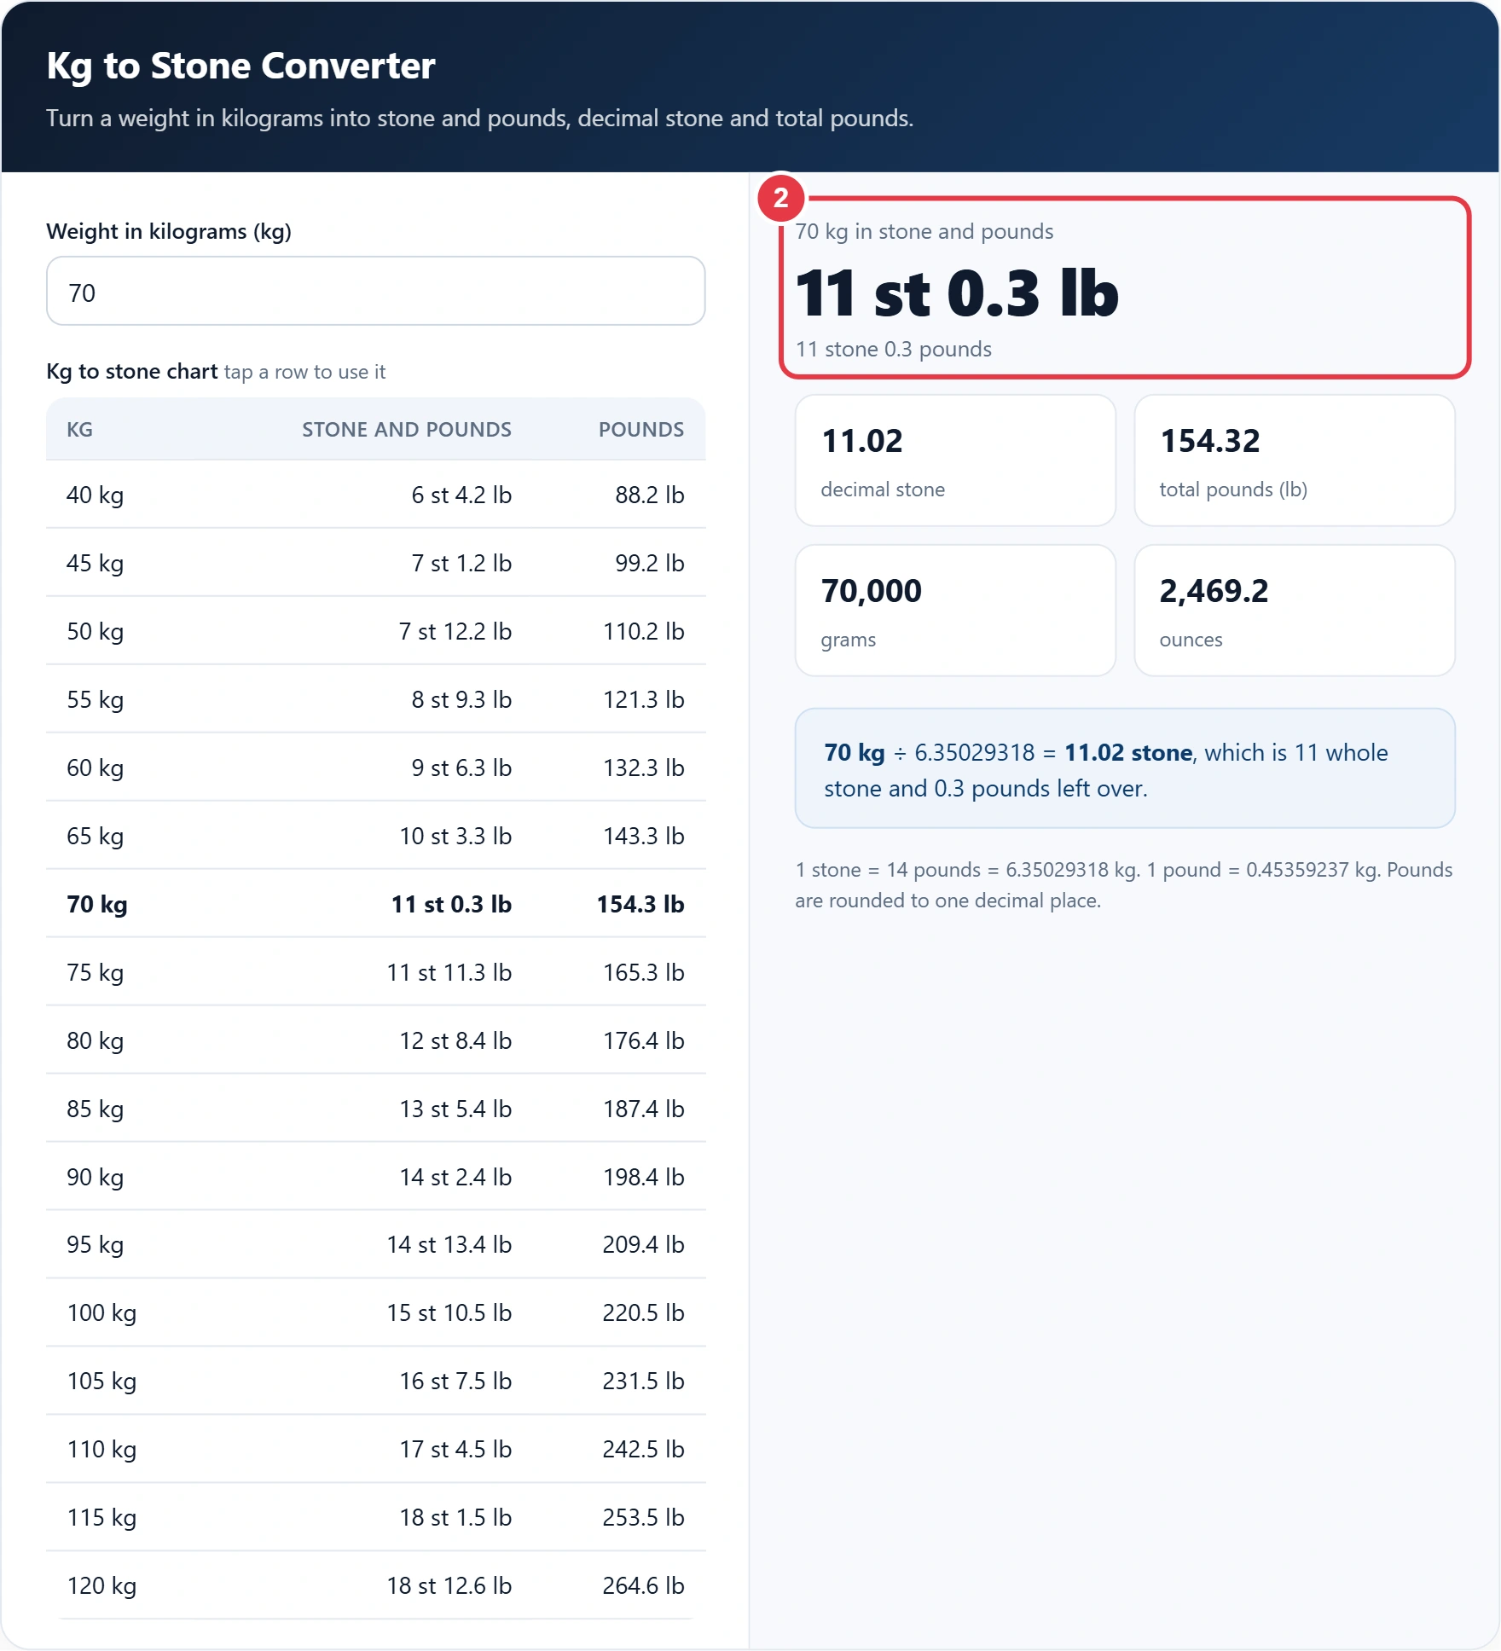This screenshot has width=1501, height=1651.
Task: Click the Kg to Stone Converter title
Action: click(x=241, y=66)
